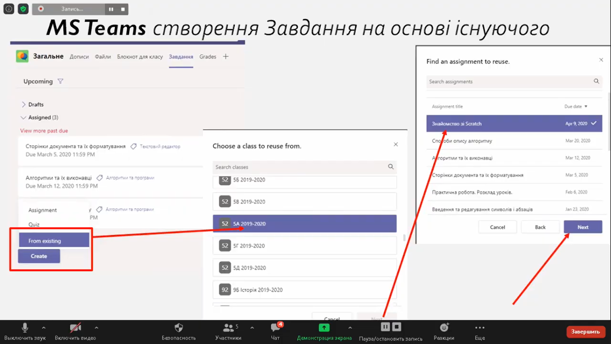
Task: Stop recording in the top recording bar
Action: [x=123, y=9]
